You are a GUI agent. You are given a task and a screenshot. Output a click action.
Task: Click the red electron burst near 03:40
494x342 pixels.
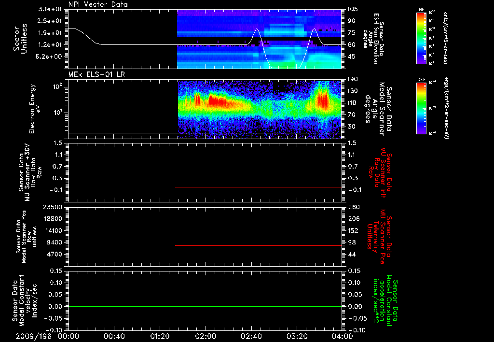323,100
